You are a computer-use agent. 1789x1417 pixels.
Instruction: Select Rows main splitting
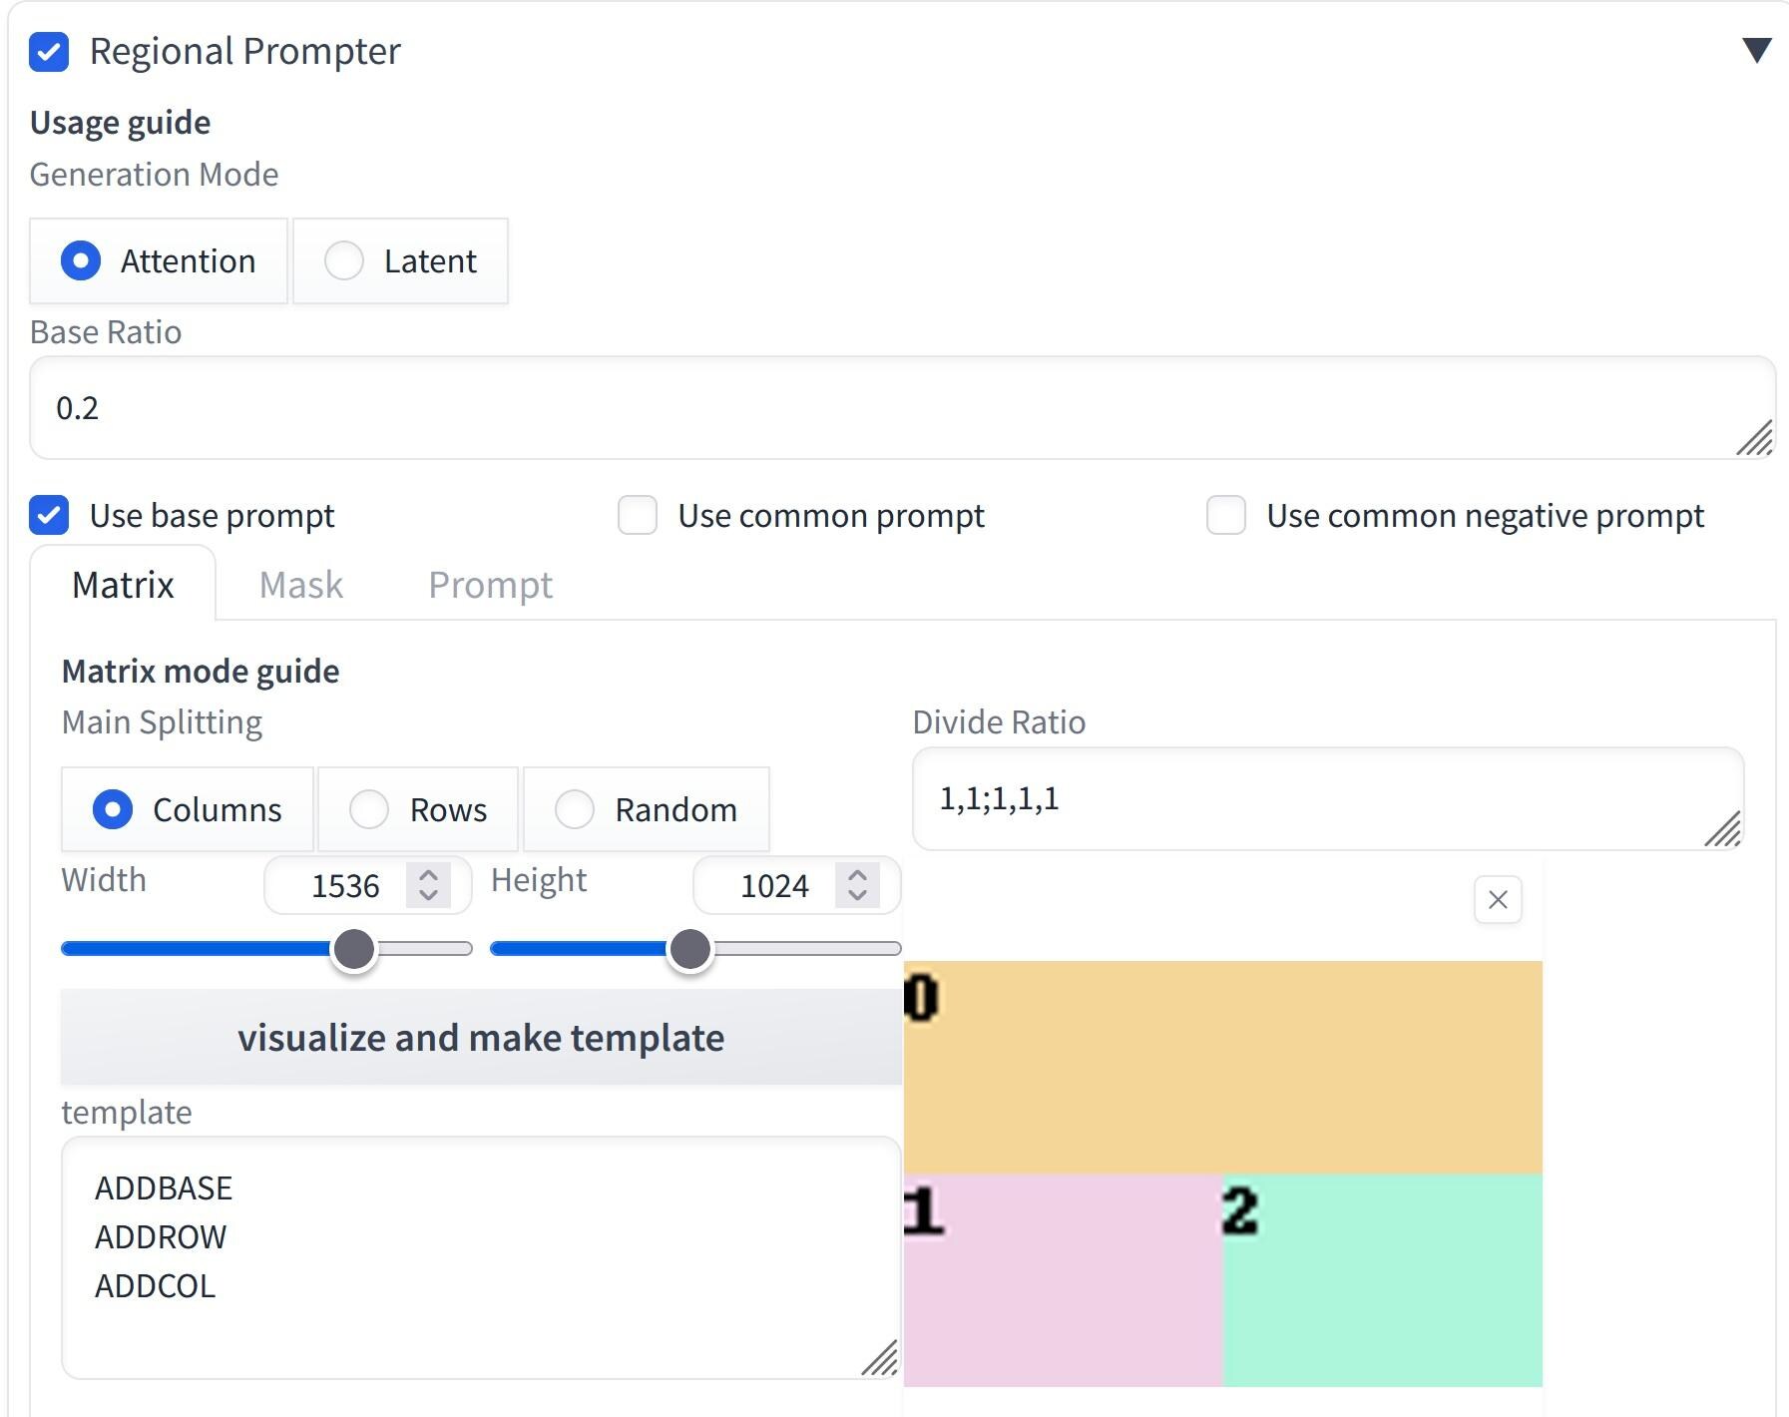point(369,809)
